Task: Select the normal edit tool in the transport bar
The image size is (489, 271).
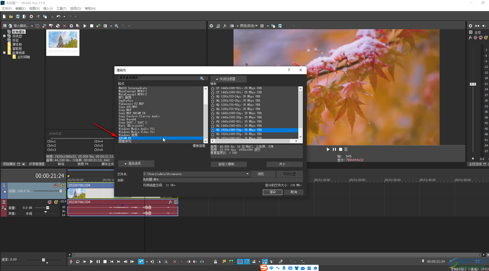Action: tap(141, 262)
